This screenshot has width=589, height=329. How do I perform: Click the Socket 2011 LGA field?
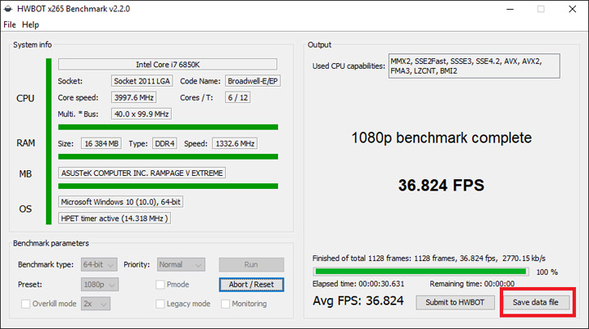pyautogui.click(x=142, y=81)
